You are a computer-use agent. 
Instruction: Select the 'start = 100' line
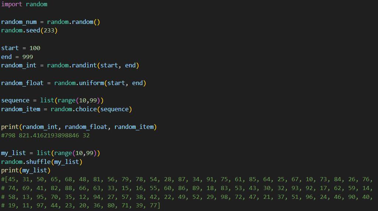21,48
